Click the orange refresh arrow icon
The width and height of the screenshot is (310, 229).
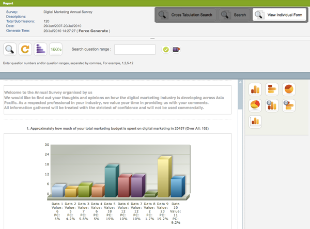25,50
